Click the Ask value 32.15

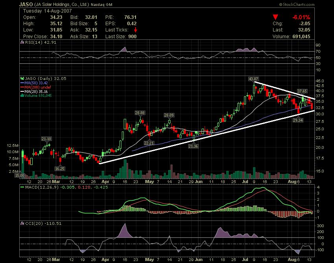91,30
